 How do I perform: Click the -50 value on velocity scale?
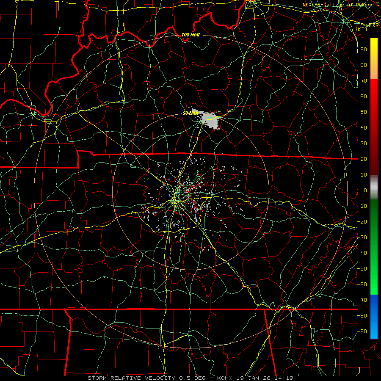[362, 269]
